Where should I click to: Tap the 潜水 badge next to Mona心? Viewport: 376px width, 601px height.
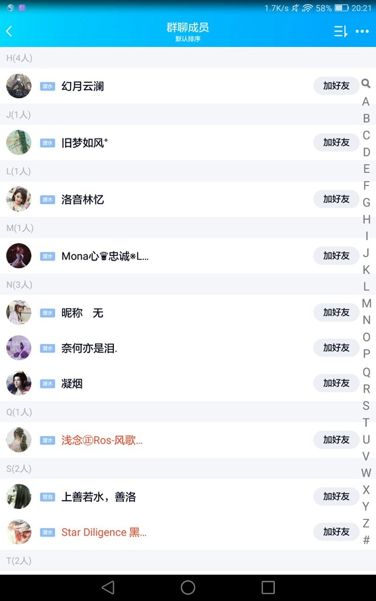coord(48,256)
